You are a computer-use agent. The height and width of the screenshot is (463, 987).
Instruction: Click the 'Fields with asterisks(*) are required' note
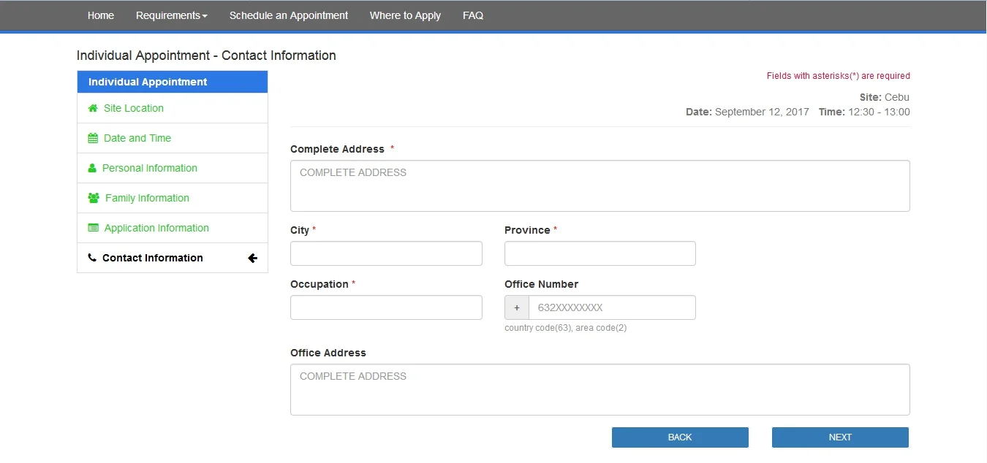[x=839, y=76]
